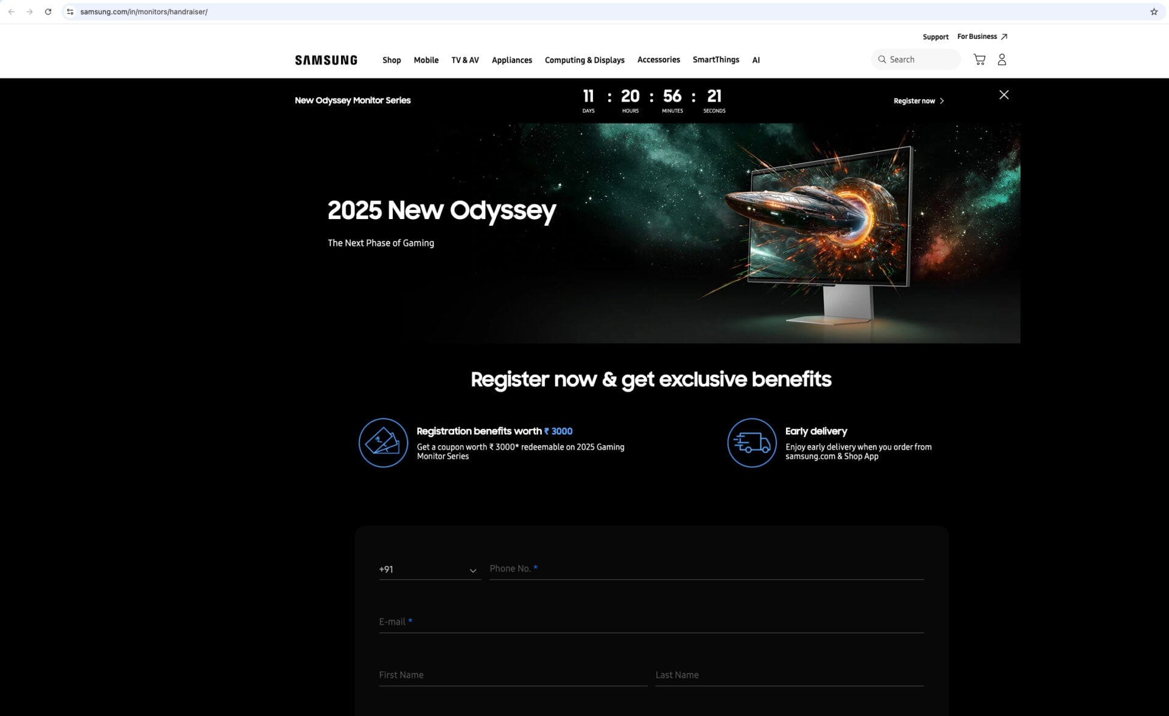Click the user account profile icon
This screenshot has width=1169, height=716.
click(1002, 60)
